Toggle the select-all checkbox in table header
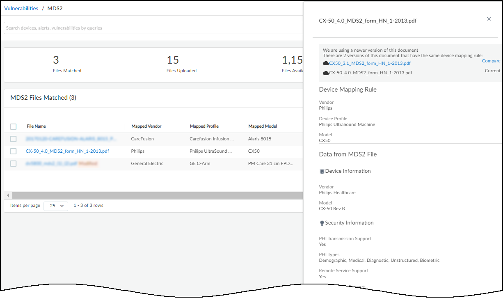The width and height of the screenshot is (503, 298). [x=14, y=126]
